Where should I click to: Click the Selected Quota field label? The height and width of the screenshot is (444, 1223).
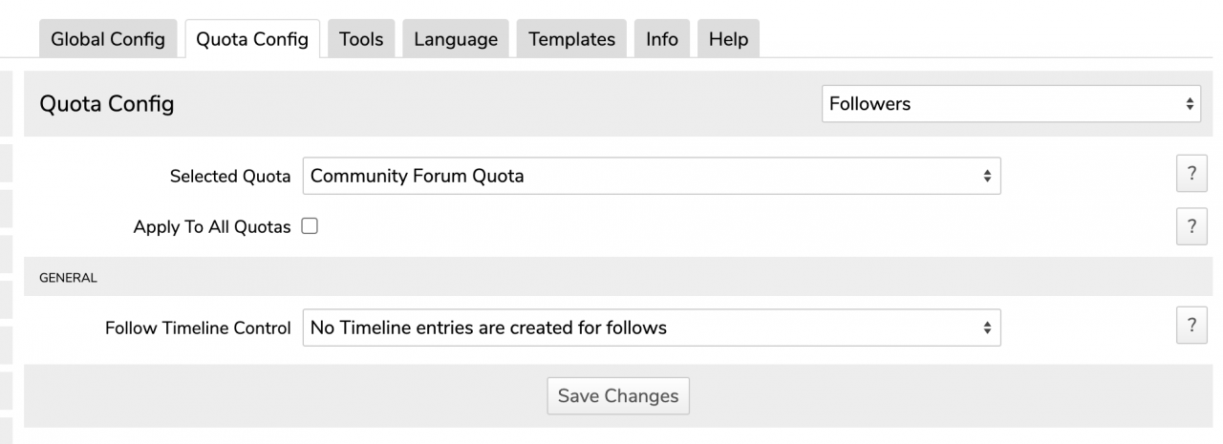coord(230,177)
